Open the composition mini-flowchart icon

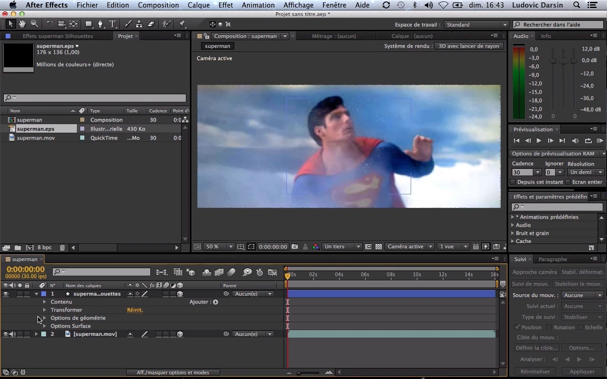(162, 272)
